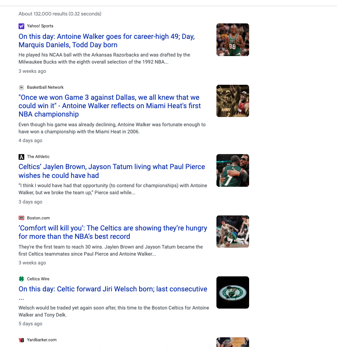Open the Jiri Welsch born article
337x347 pixels.
click(113, 293)
